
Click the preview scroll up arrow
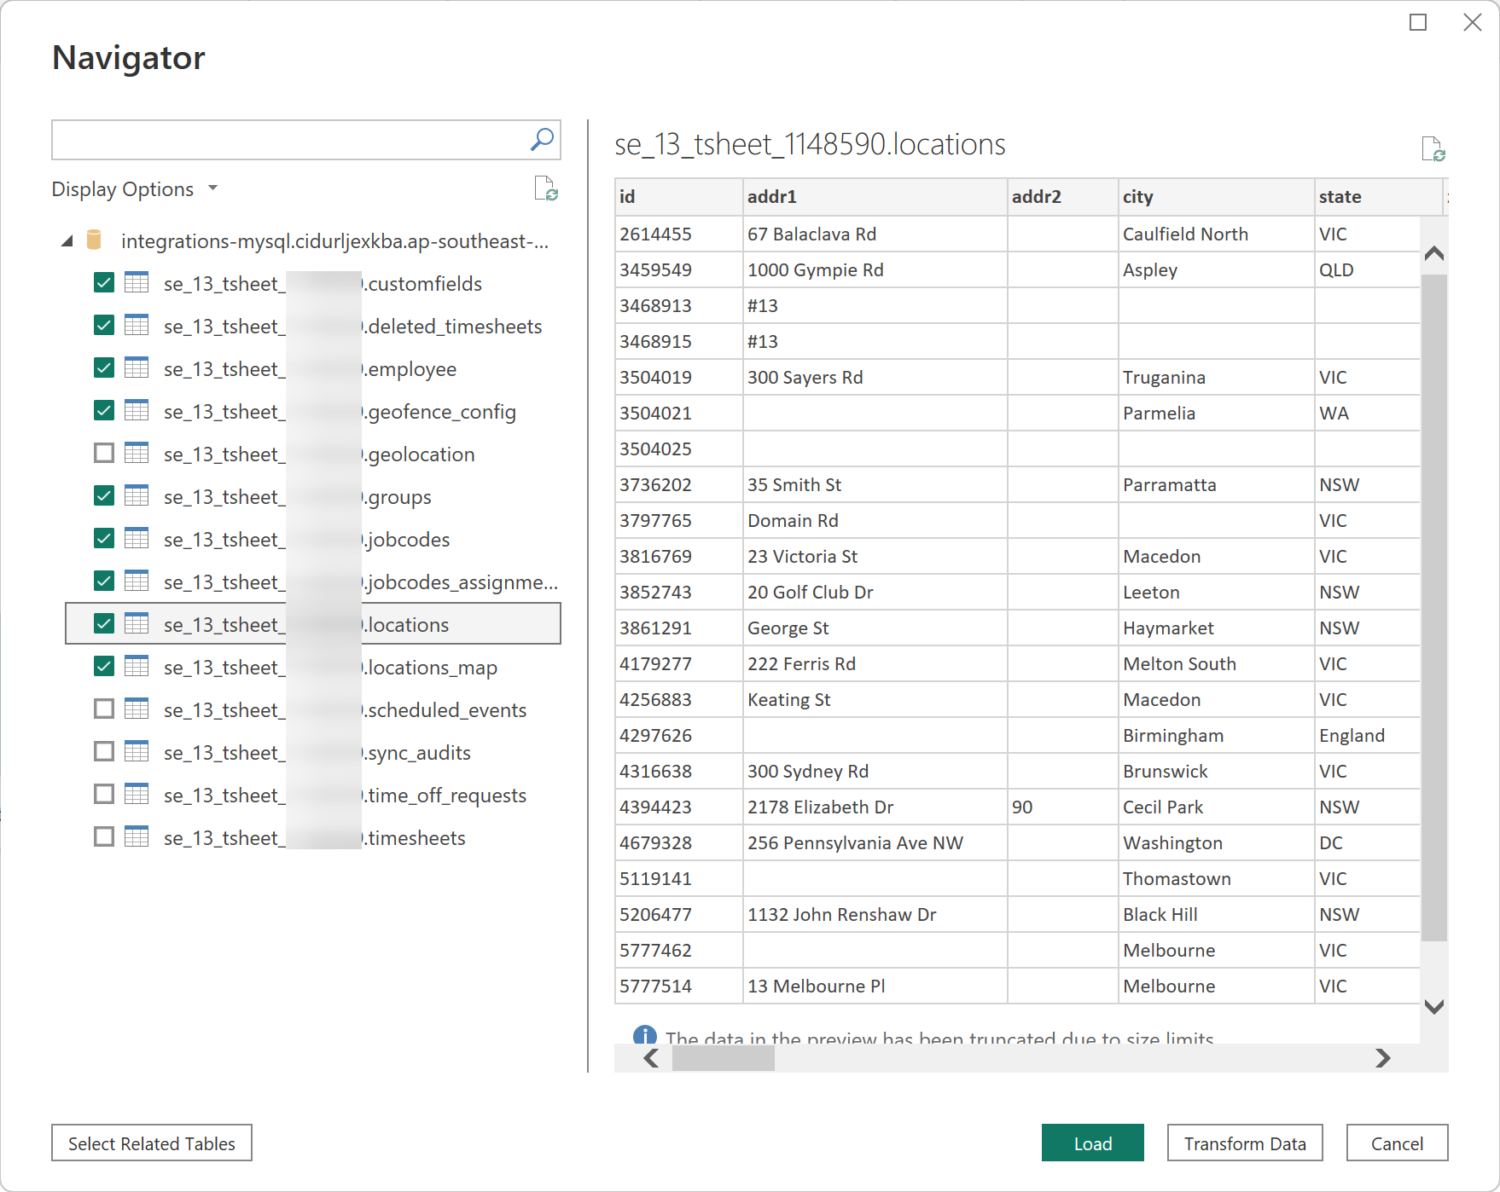point(1434,253)
